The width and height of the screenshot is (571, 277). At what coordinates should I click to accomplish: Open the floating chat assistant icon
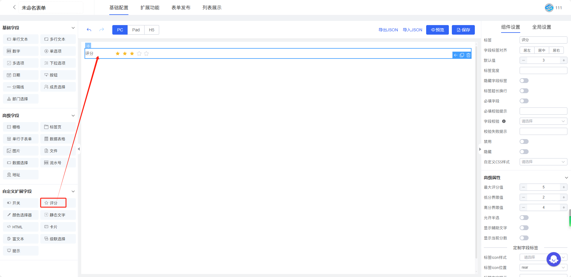(x=553, y=259)
